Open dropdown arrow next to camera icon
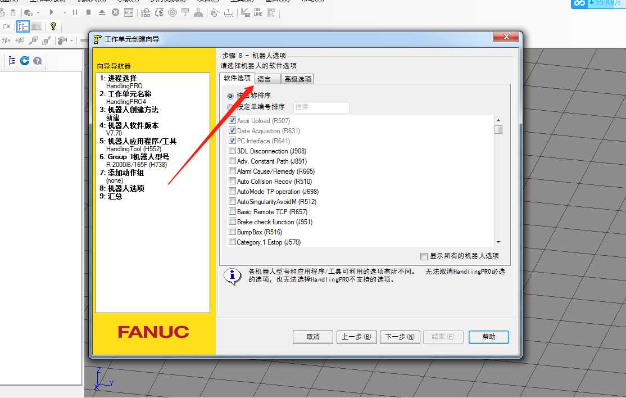626x398 pixels. click(71, 40)
